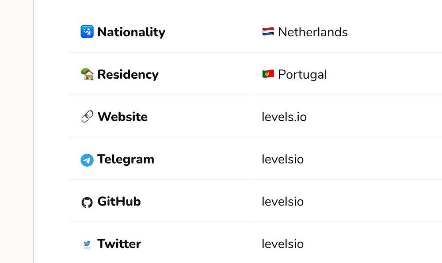Image resolution: width=442 pixels, height=263 pixels.
Task: Click the Portugal flag icon
Action: pos(268,74)
